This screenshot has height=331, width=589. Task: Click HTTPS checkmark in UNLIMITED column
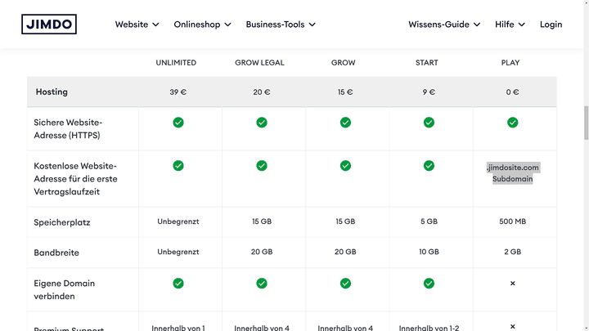pos(178,123)
